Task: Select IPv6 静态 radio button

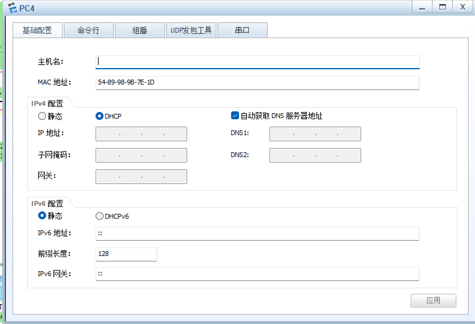Action: pos(42,215)
